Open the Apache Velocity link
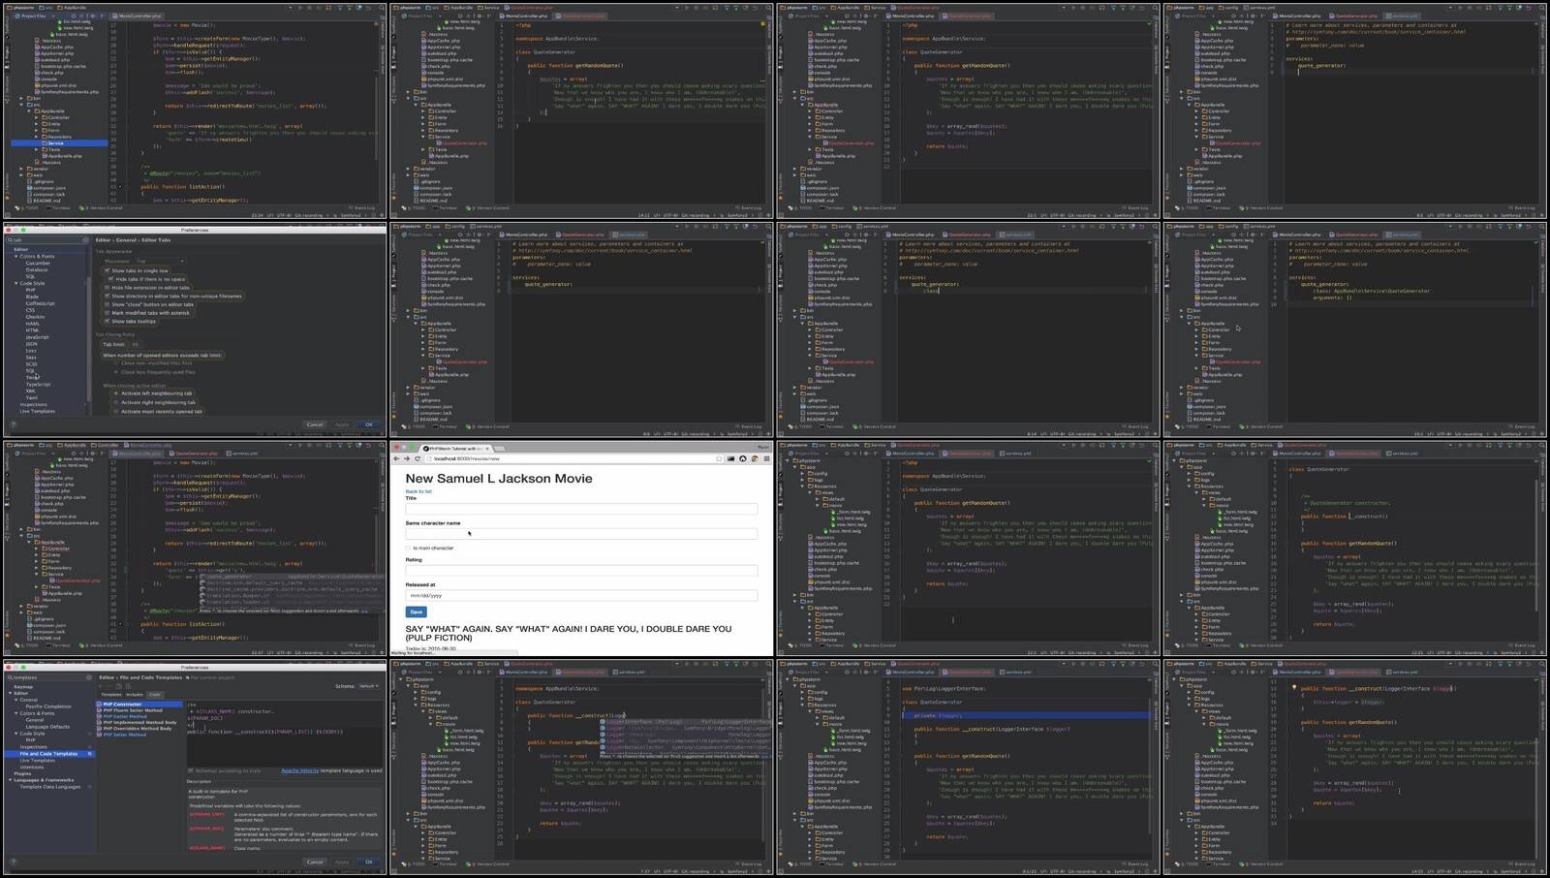 point(299,770)
